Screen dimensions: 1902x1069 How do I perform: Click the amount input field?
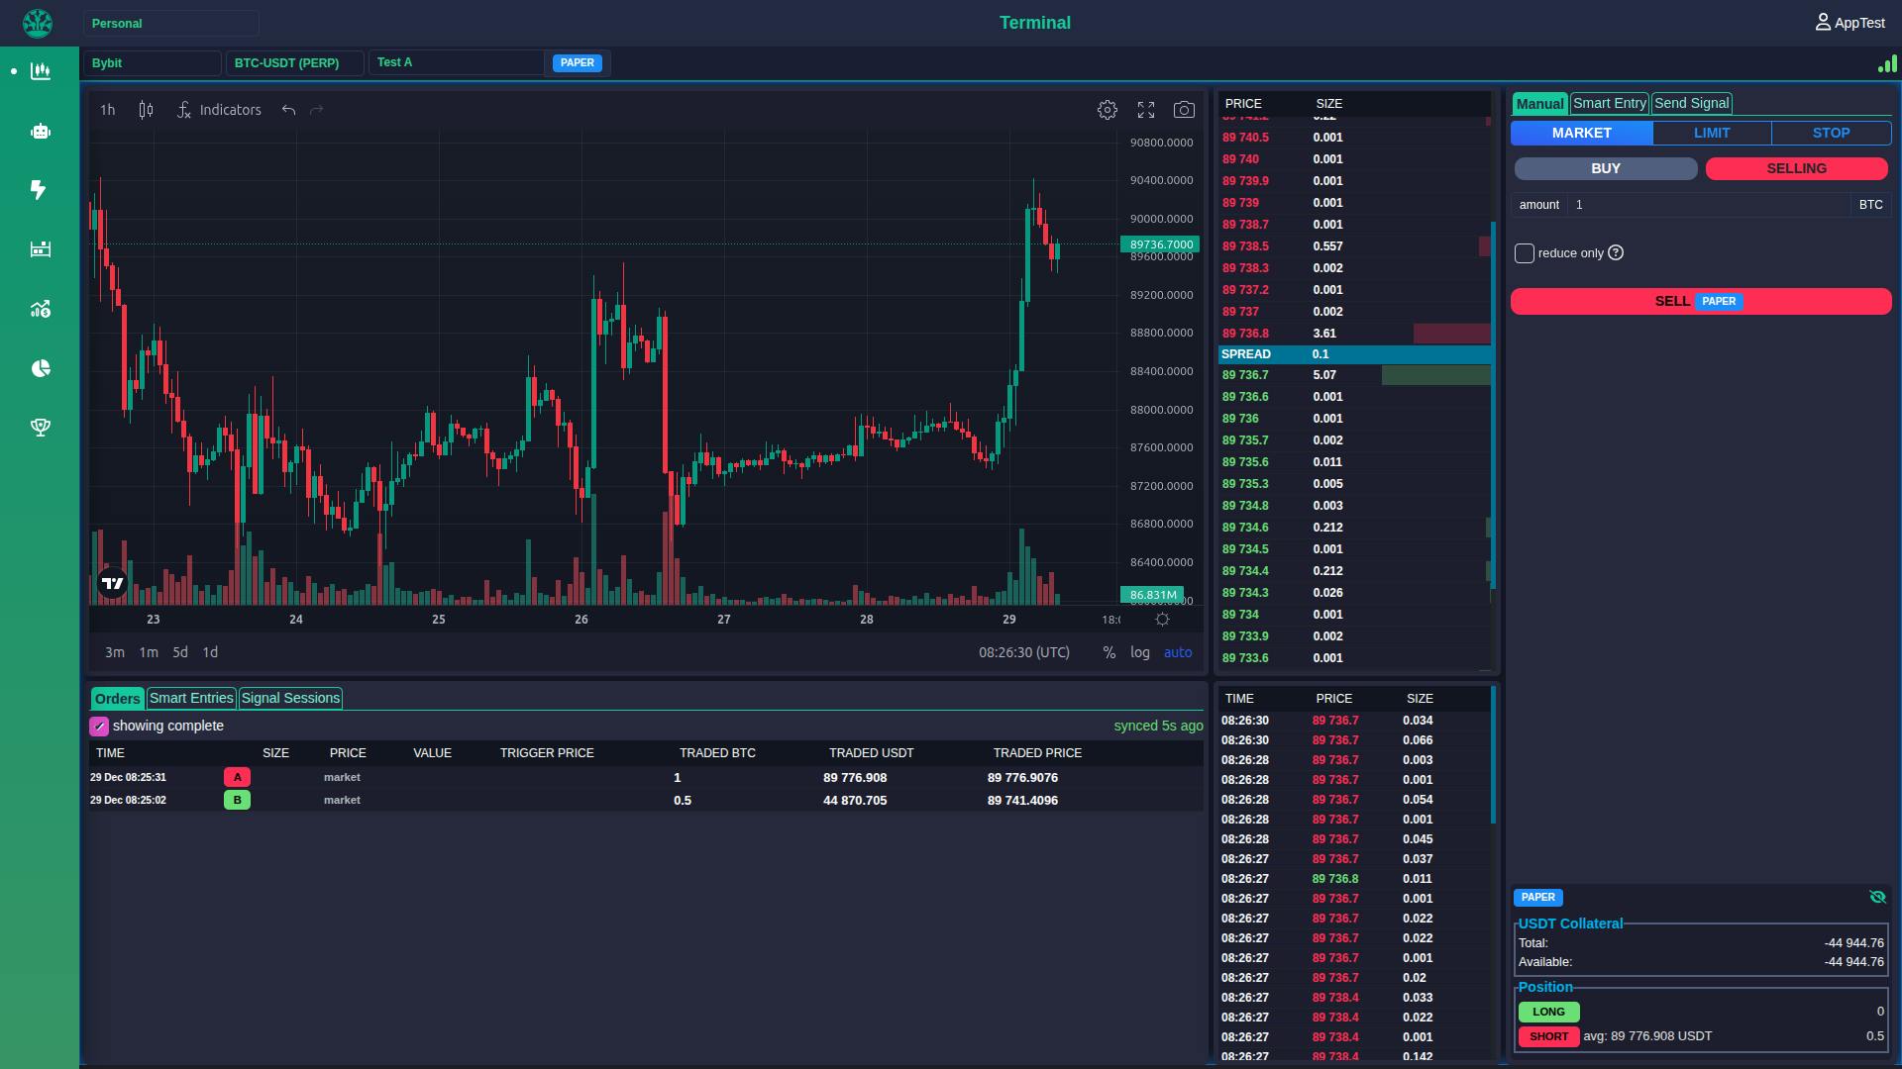coord(1708,205)
